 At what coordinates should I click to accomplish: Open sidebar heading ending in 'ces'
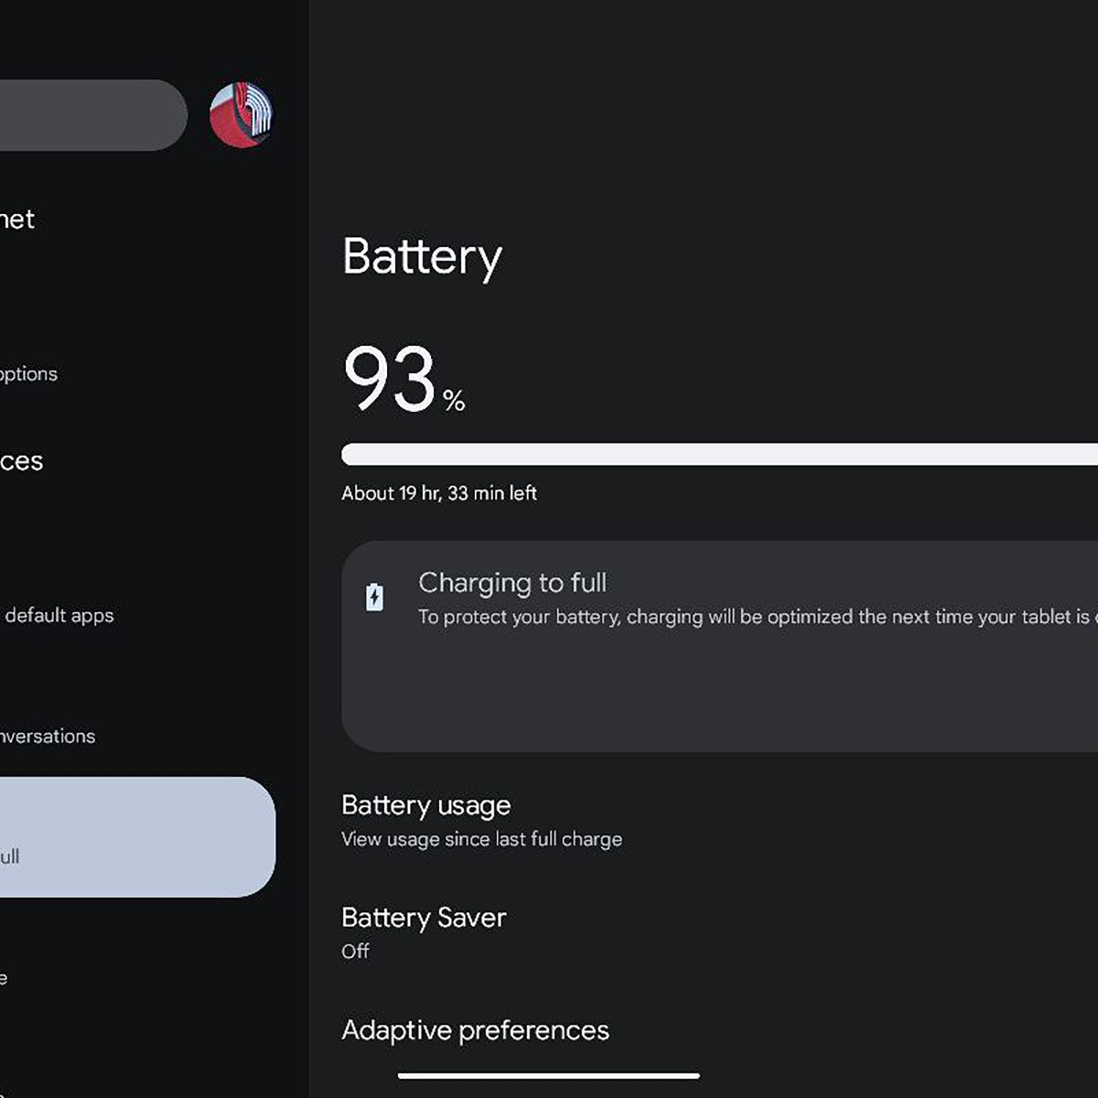21,461
